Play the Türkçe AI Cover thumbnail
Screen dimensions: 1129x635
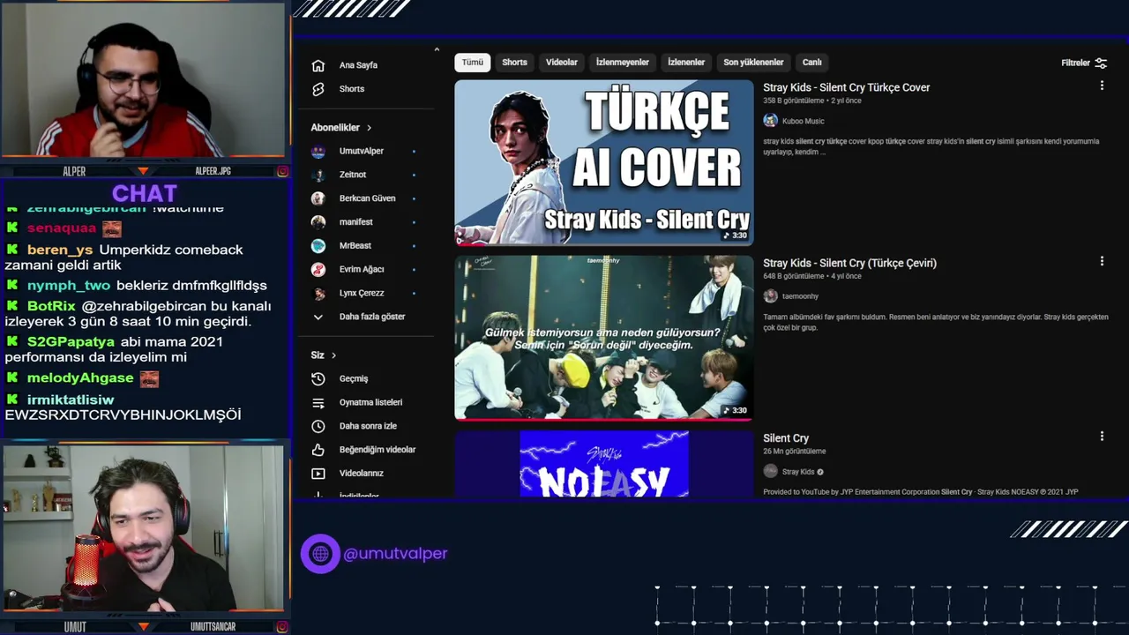tap(604, 162)
